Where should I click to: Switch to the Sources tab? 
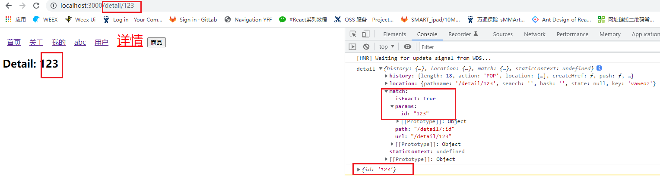click(503, 34)
